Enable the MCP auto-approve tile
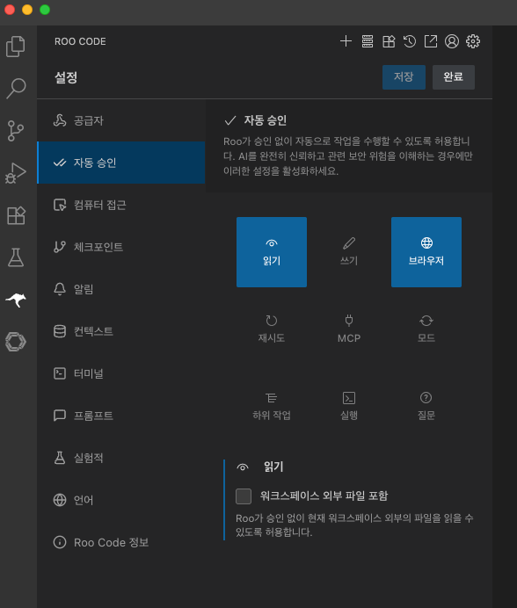The width and height of the screenshot is (517, 608). (x=349, y=329)
